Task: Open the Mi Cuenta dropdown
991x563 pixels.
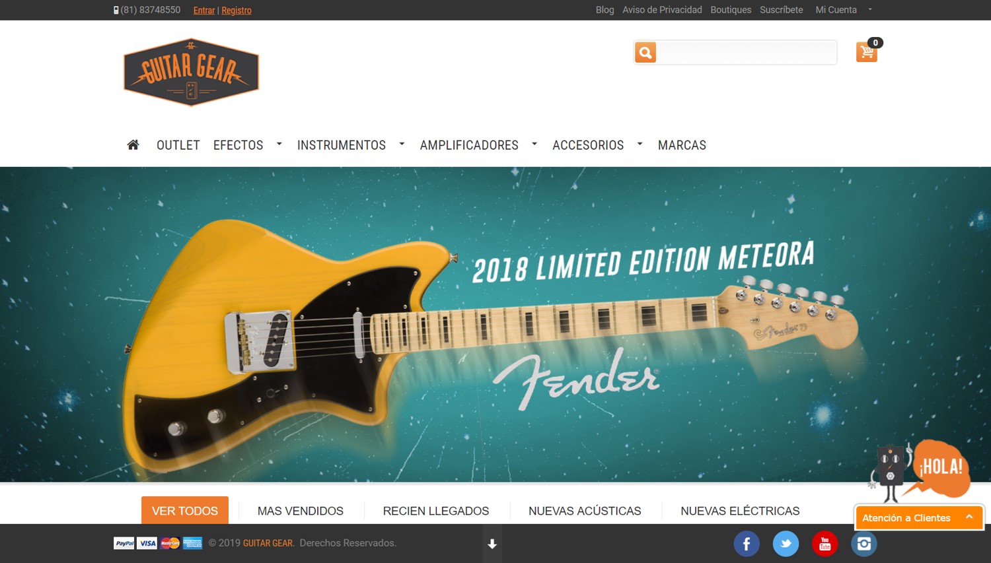Action: pyautogui.click(x=844, y=10)
